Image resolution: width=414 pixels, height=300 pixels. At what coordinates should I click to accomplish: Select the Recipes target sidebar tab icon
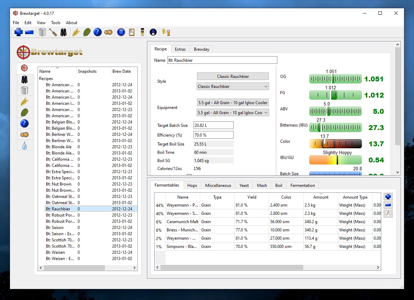tap(24, 68)
